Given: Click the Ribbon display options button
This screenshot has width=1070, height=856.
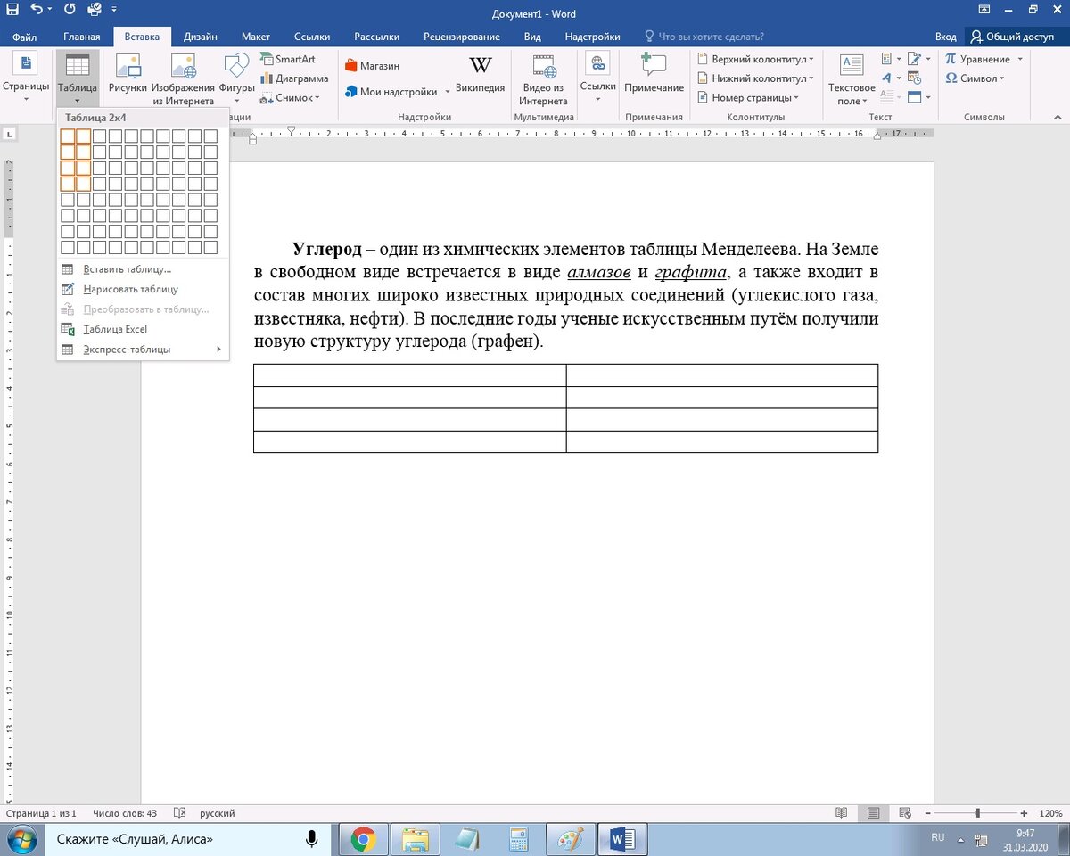Looking at the screenshot, I should click(x=984, y=10).
